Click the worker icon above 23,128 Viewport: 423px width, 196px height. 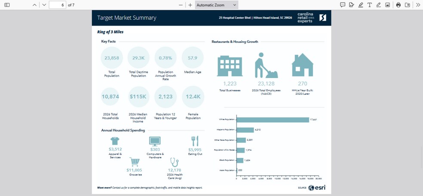(x=266, y=66)
